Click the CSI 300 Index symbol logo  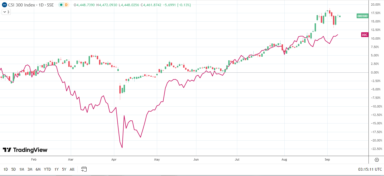click(5, 5)
